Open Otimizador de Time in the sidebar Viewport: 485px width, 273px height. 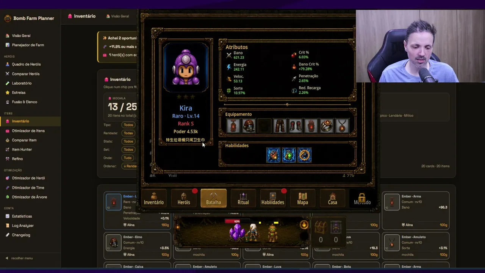click(x=28, y=188)
